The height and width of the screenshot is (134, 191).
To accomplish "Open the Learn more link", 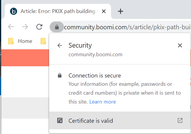I will [103, 102].
